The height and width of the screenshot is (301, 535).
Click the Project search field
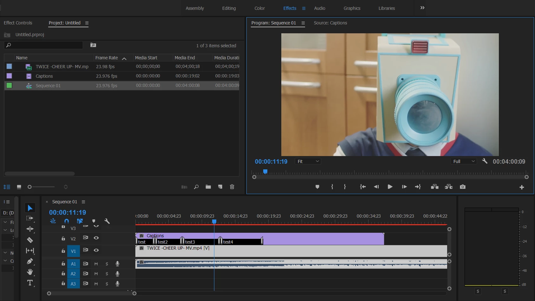tap(44, 45)
